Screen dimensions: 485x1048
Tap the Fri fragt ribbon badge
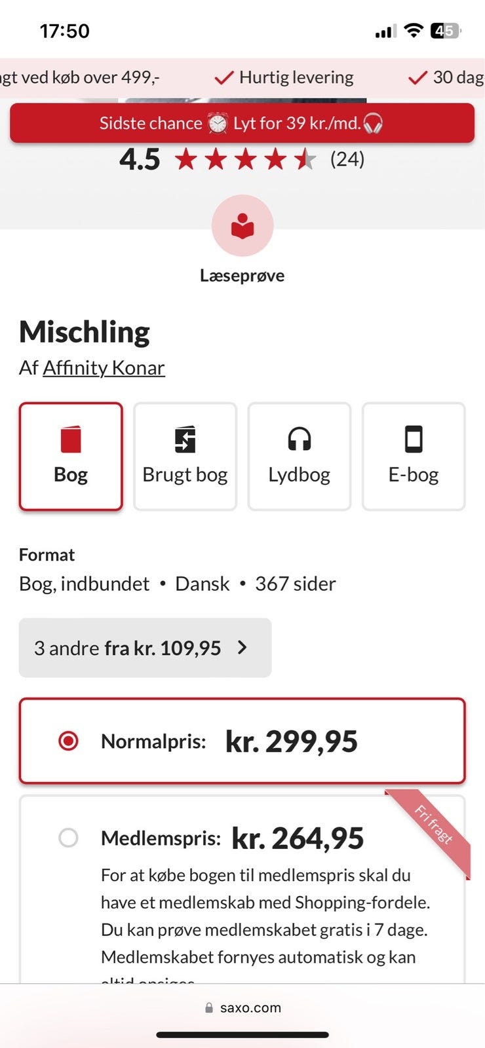(433, 825)
